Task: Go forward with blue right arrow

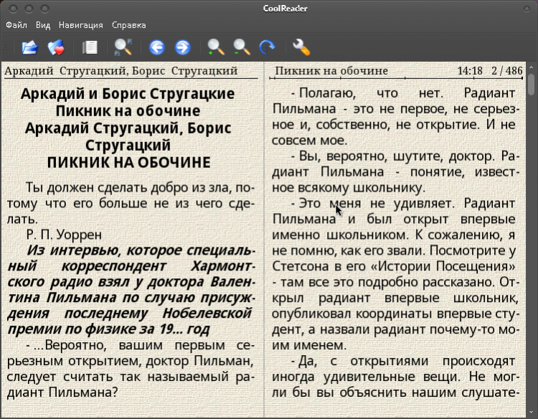Action: click(x=183, y=47)
